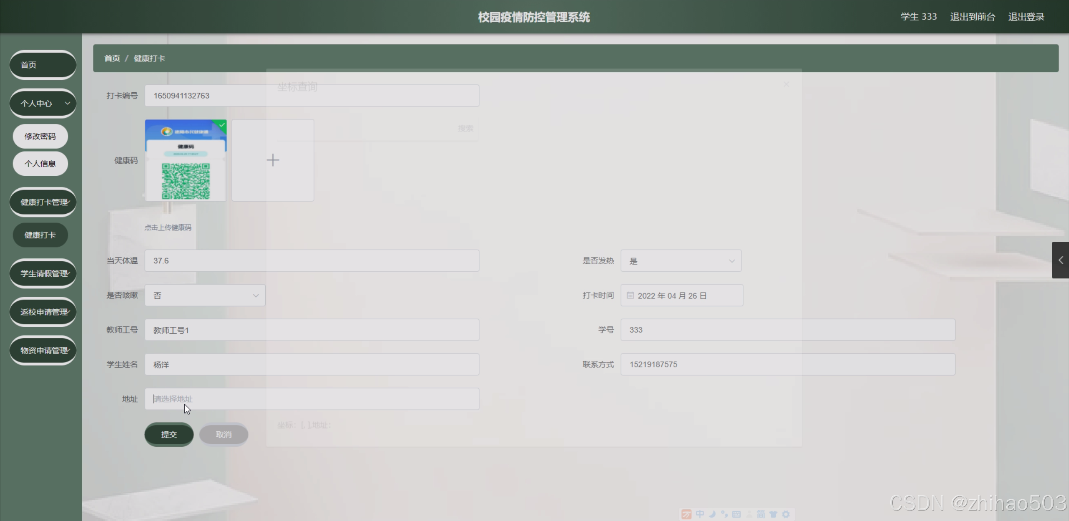Select 修改密码 in the sidebar
The image size is (1069, 521).
pos(40,136)
